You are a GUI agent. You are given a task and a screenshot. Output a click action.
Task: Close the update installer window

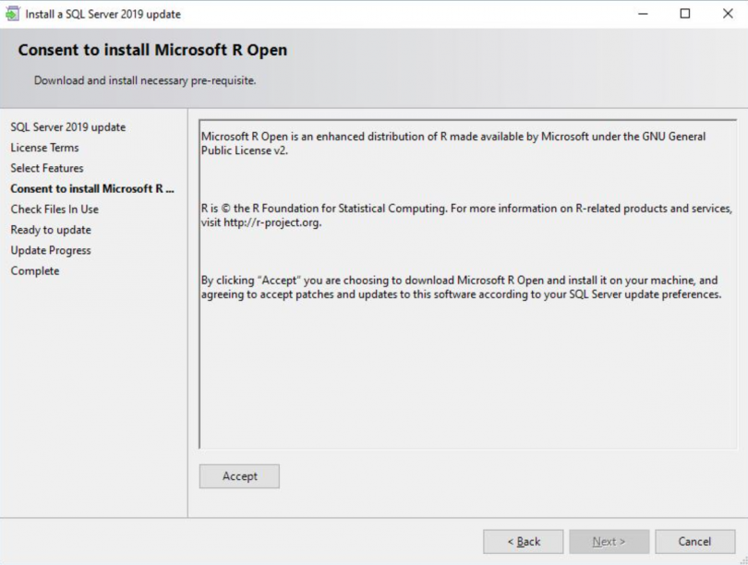tap(727, 14)
